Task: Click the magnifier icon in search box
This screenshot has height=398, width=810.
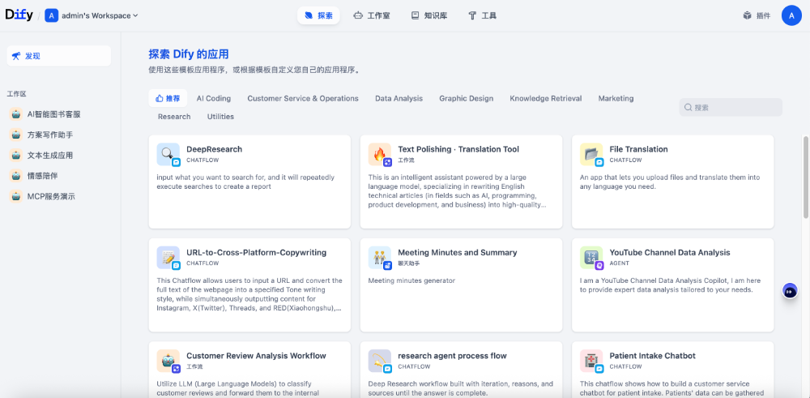Action: [x=688, y=108]
